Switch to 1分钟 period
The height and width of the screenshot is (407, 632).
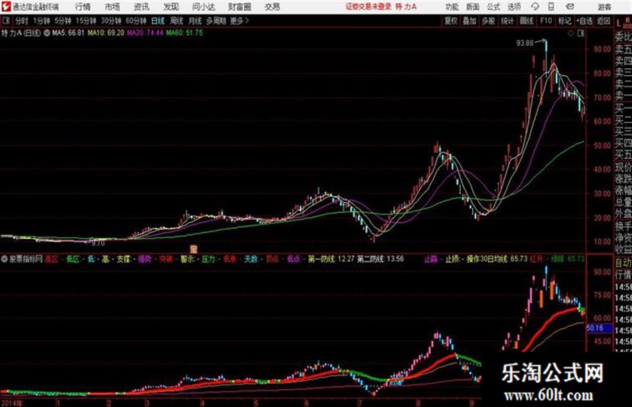[41, 21]
